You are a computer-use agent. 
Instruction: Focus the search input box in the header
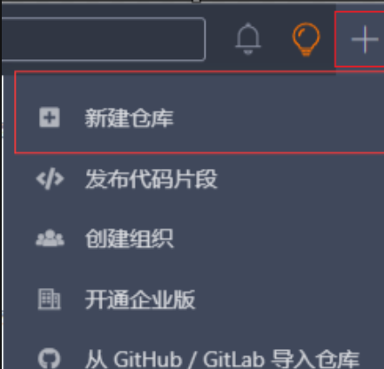pyautogui.click(x=104, y=39)
